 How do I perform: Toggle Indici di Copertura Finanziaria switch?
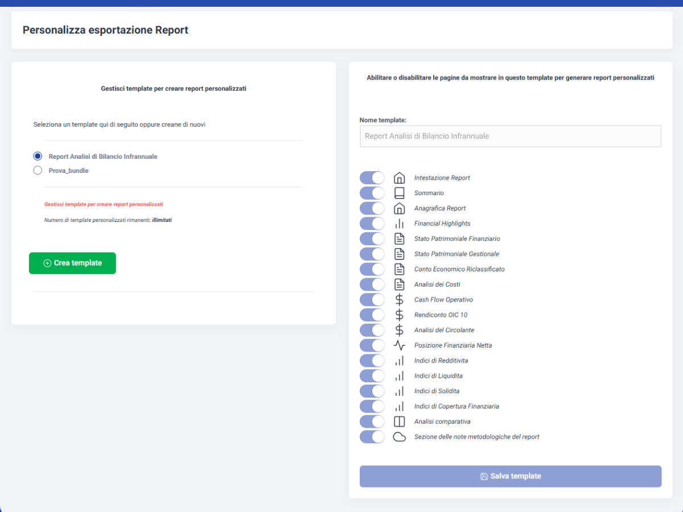coord(372,406)
